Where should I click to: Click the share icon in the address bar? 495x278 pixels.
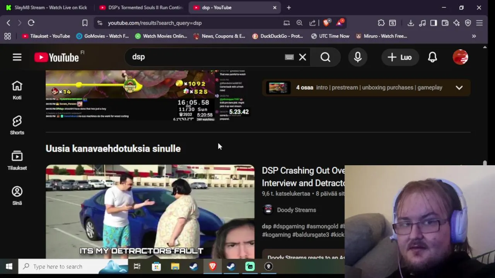312,23
